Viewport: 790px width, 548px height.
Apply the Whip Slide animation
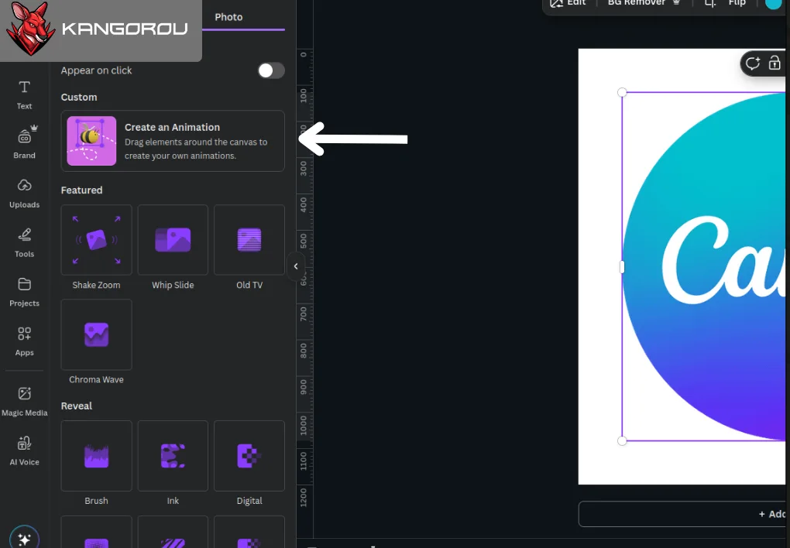(173, 240)
